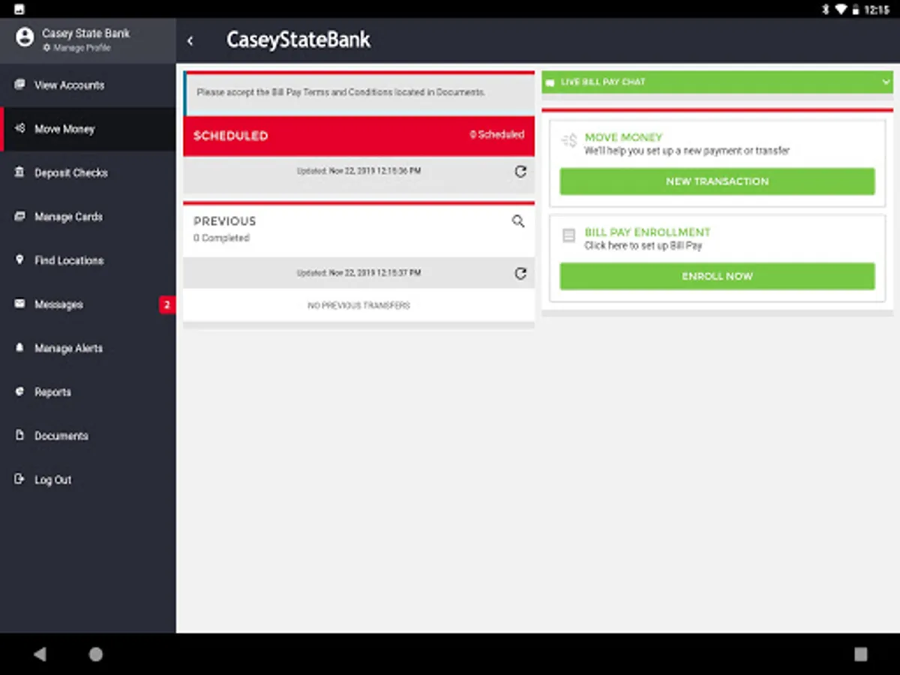Open Manage Cards menu item
The height and width of the screenshot is (675, 900).
point(88,217)
